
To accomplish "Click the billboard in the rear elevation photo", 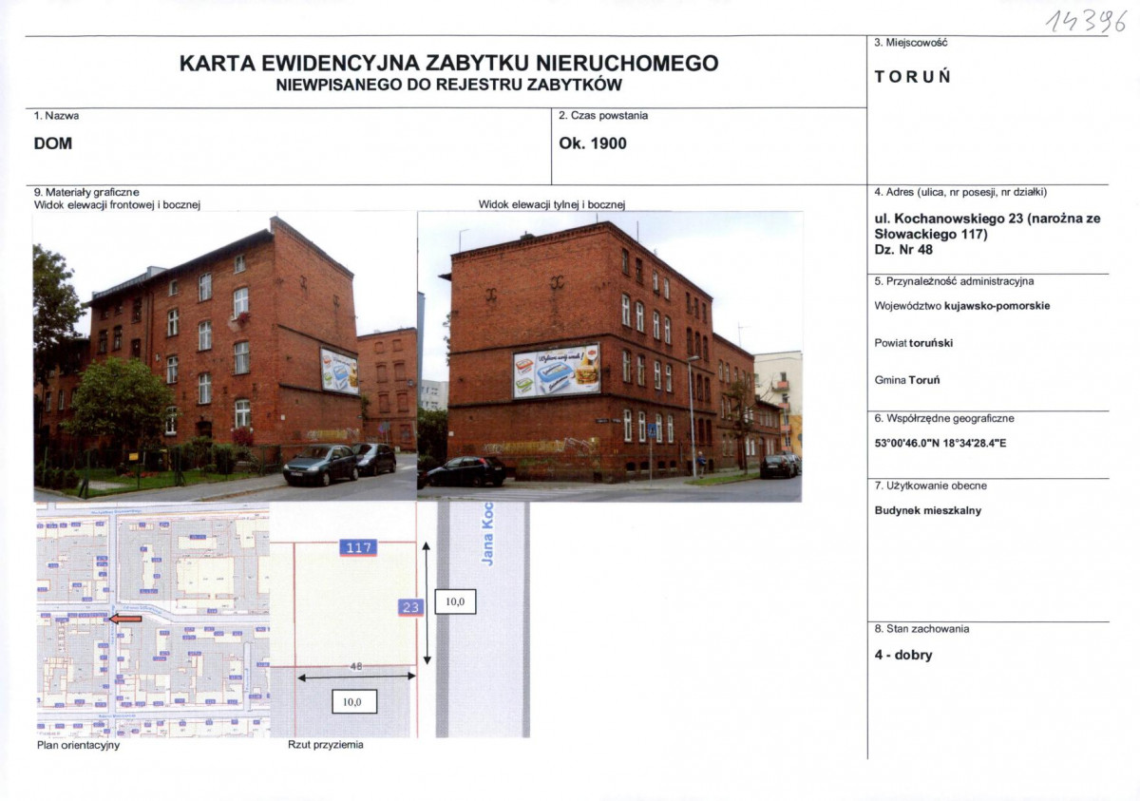I will click(557, 371).
